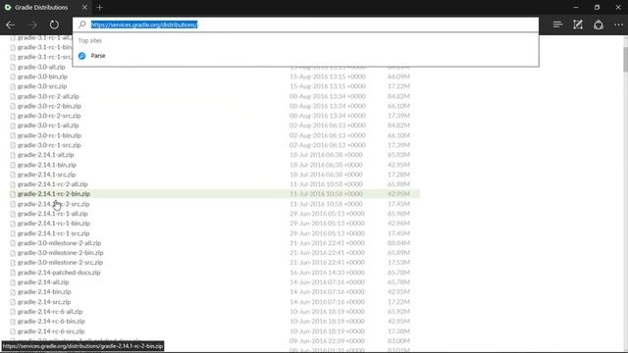Open the Make a Web Note icon
This screenshot has height=353, width=628.
click(578, 25)
